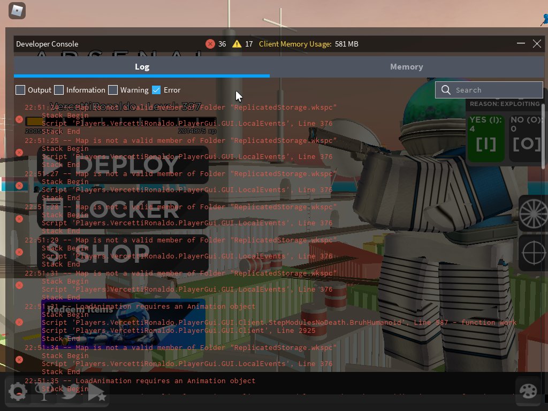Click Developer Console title text
This screenshot has height=411, width=548.
point(47,44)
